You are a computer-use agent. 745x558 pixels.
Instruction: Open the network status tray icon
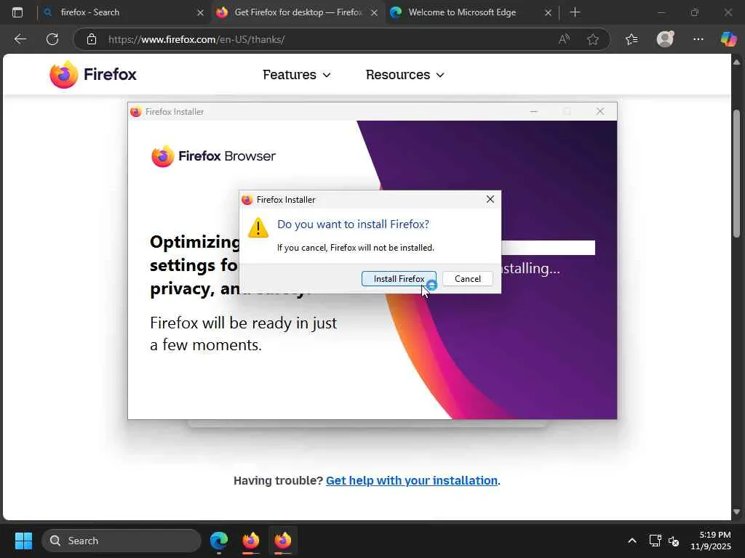pos(656,541)
